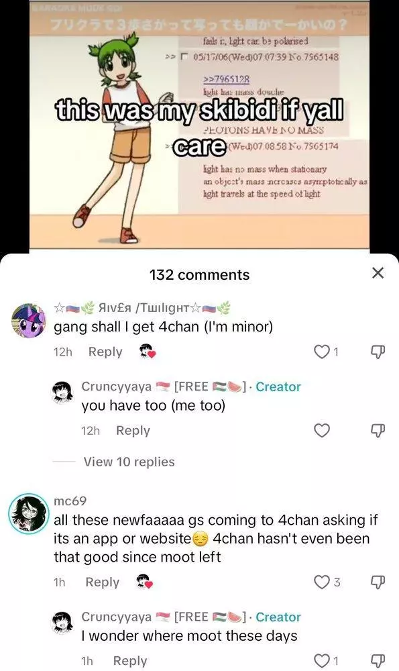Viewport: 399px width, 671px height.
Task: Dislike mc69's comment about moot leaving
Action: (x=378, y=582)
